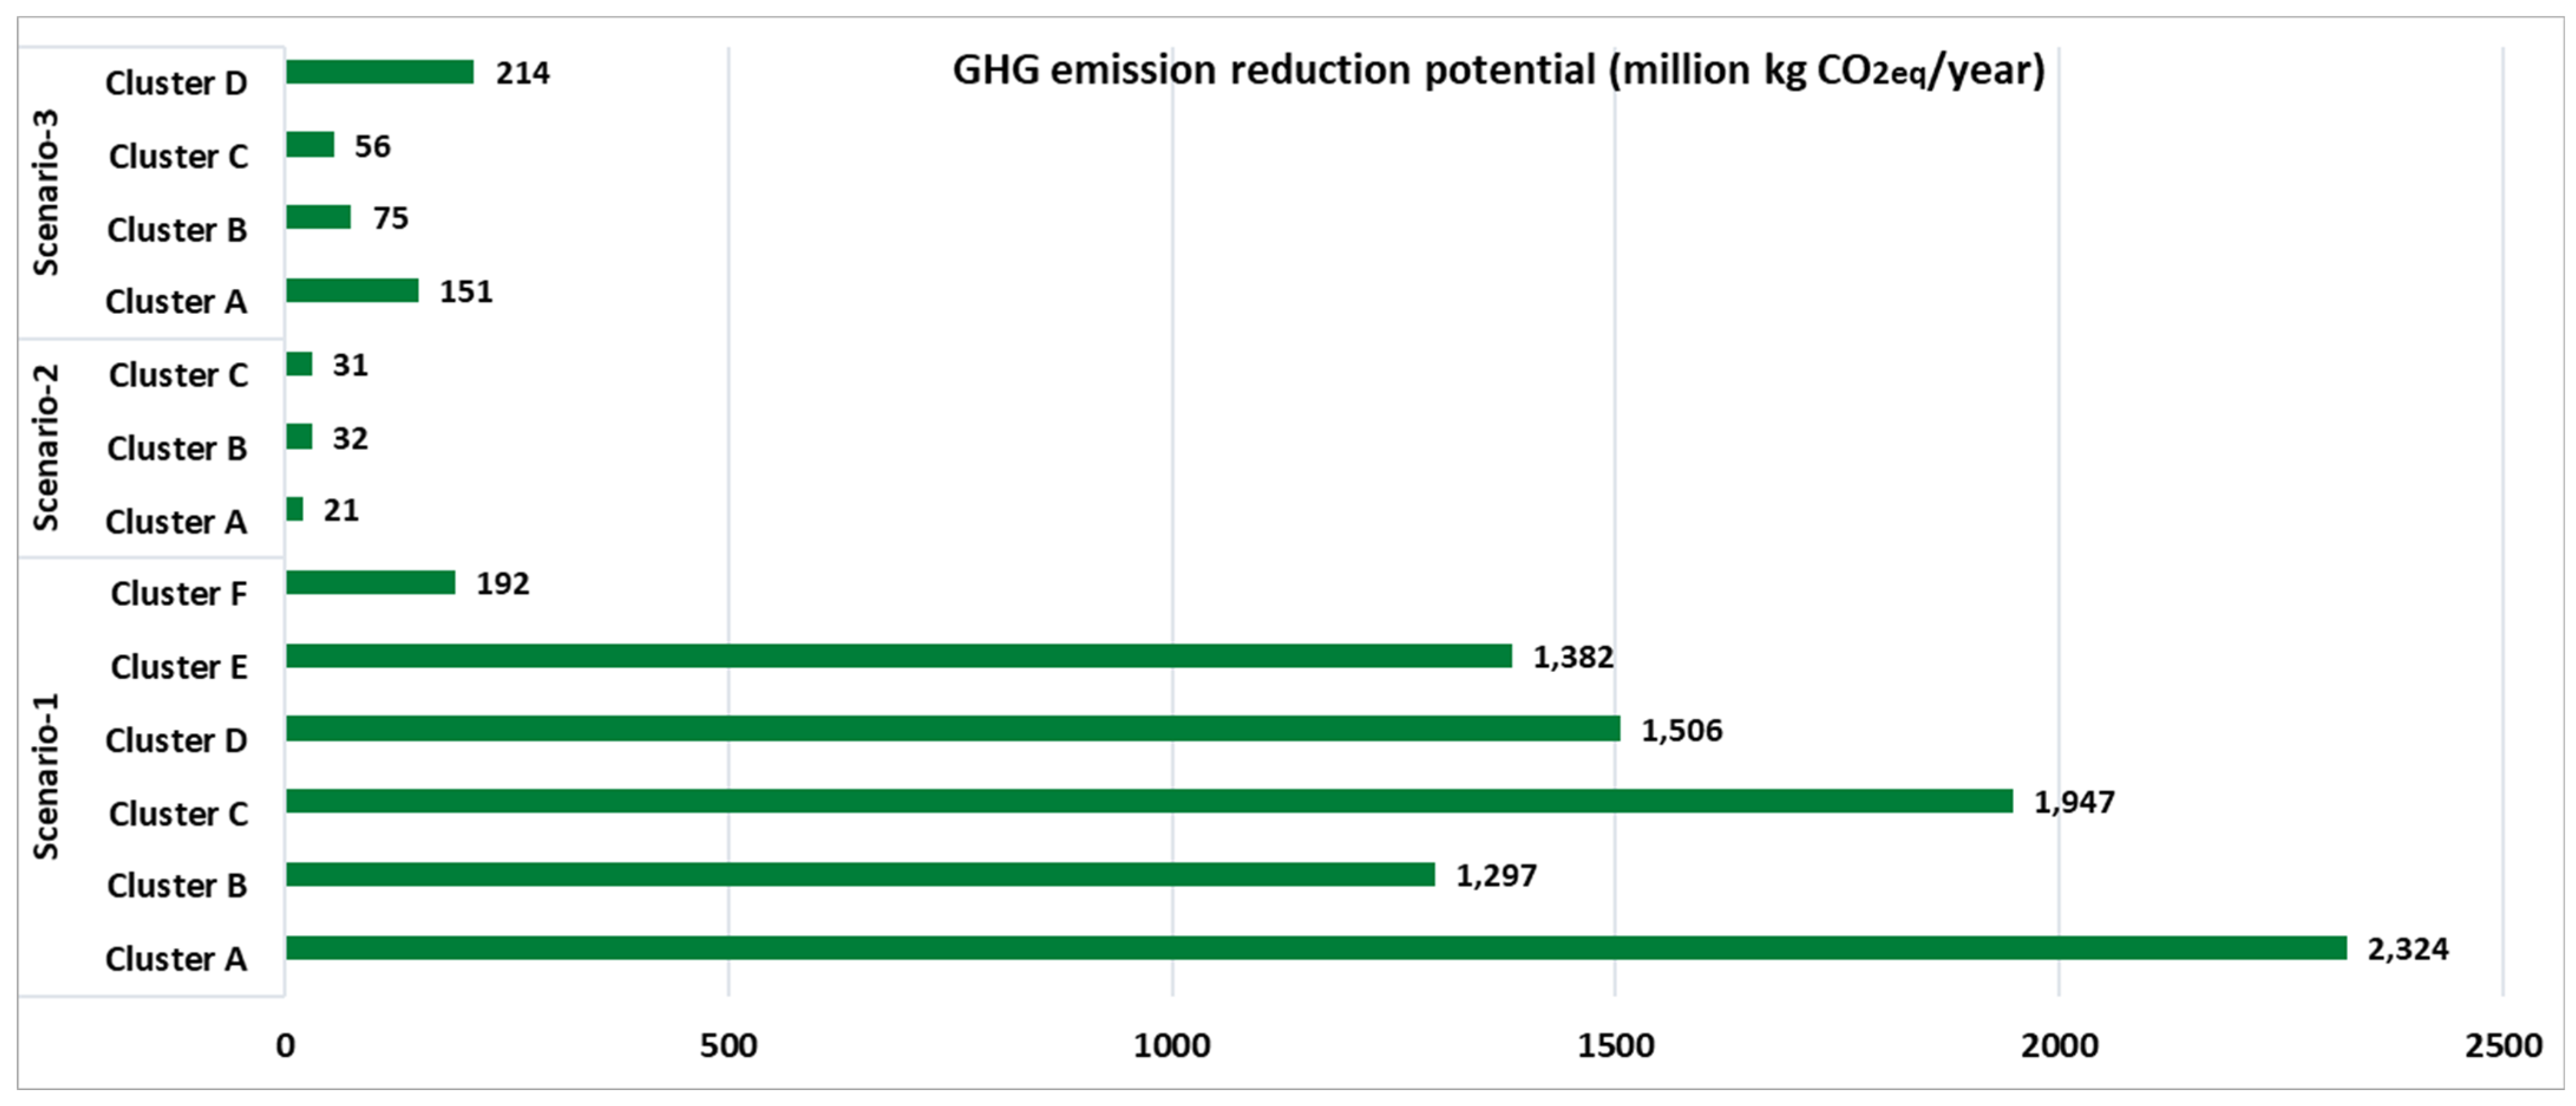Click Cluster B label under Scenario-3

coord(177,229)
